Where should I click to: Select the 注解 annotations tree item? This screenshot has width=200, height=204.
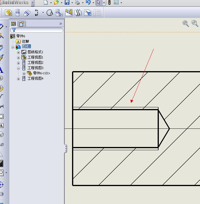[25, 41]
